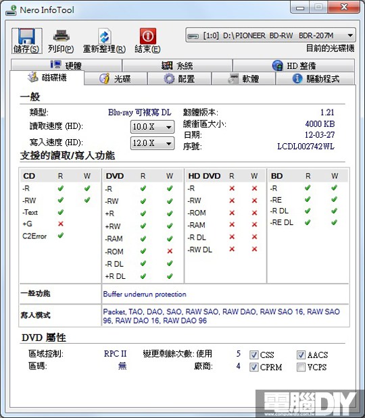The width and height of the screenshot is (365, 418).
Task: Click the 配置 tab gear icon
Action: (x=169, y=78)
